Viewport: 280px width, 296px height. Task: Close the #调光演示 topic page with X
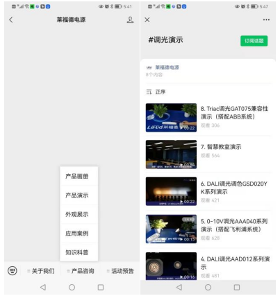point(147,20)
